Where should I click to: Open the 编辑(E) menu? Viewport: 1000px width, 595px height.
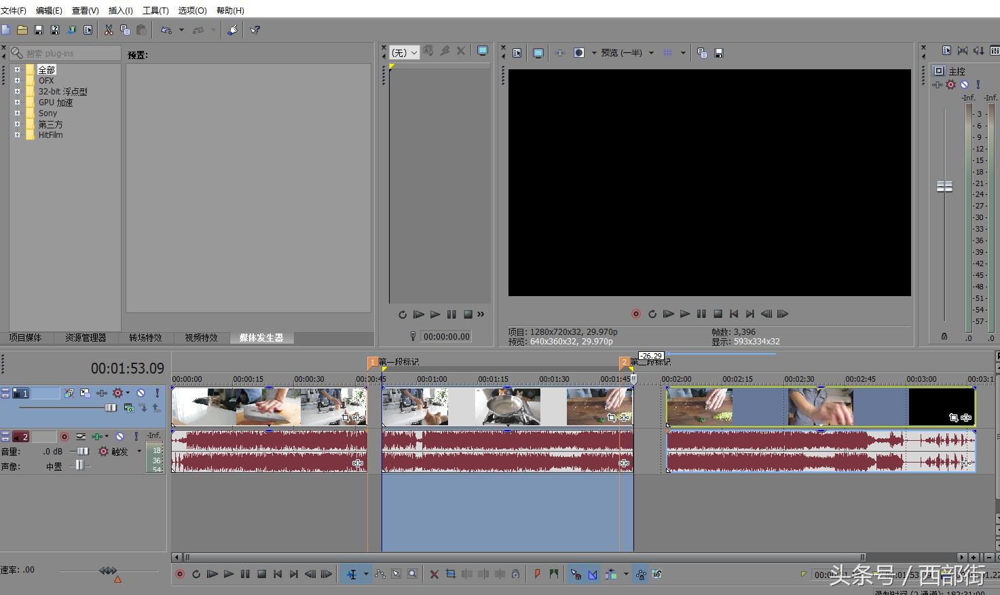coord(49,10)
